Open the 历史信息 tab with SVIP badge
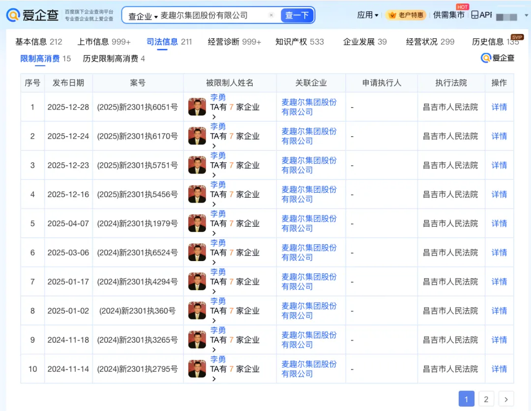 [x=496, y=42]
